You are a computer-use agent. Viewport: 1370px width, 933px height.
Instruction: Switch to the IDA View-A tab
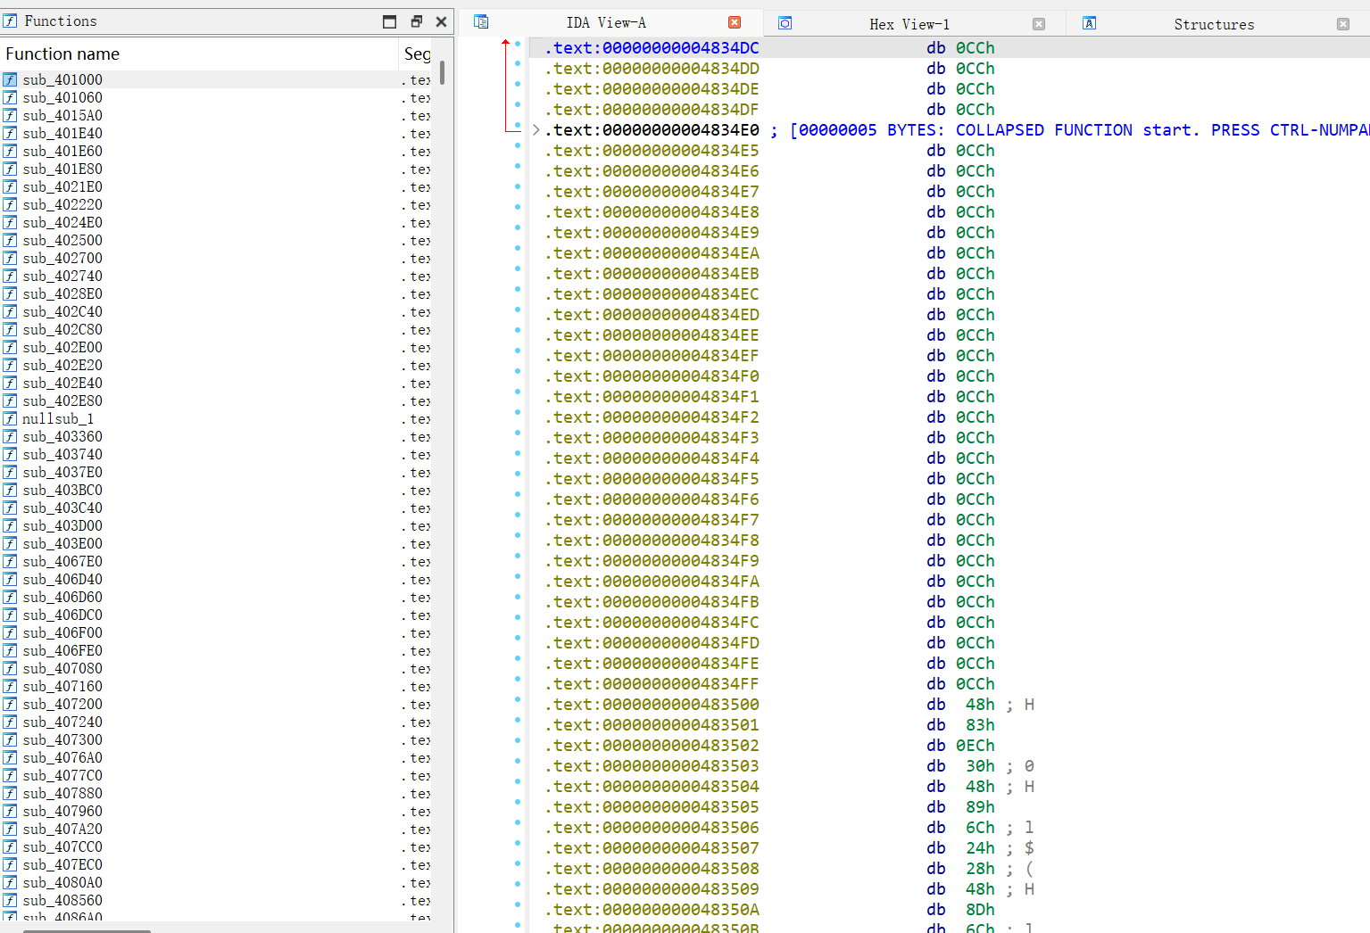pos(606,23)
